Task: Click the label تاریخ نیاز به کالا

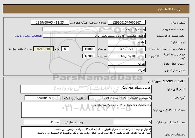Action: click(x=73, y=98)
